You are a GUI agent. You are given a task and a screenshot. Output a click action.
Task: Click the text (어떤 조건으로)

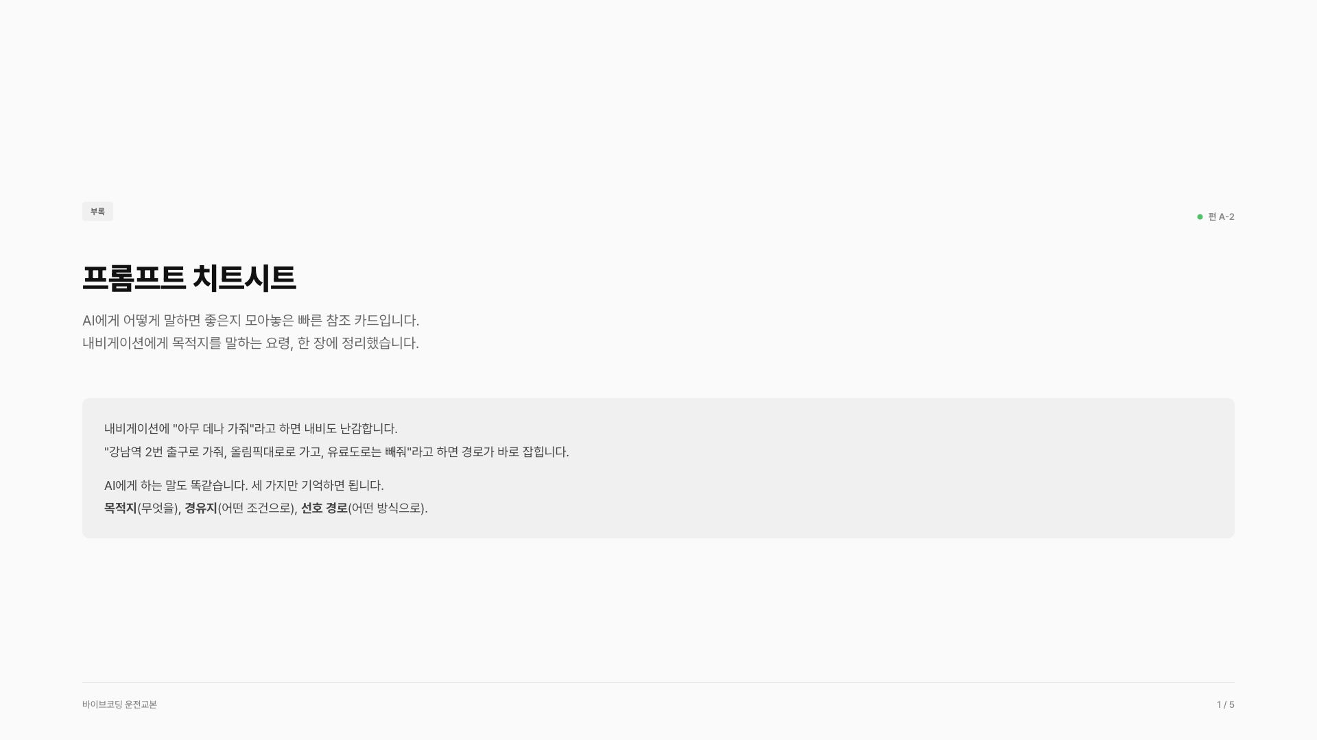[x=256, y=508]
